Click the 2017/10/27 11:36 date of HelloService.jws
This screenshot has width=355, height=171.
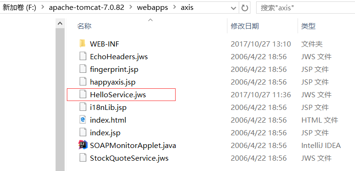pyautogui.click(x=261, y=94)
